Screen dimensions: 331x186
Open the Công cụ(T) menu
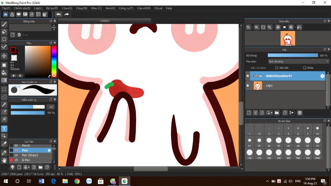pos(126,8)
